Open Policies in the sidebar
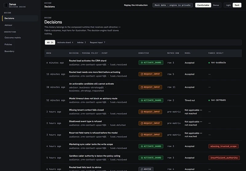The height and width of the screenshot is (171, 246). (x=20, y=44)
